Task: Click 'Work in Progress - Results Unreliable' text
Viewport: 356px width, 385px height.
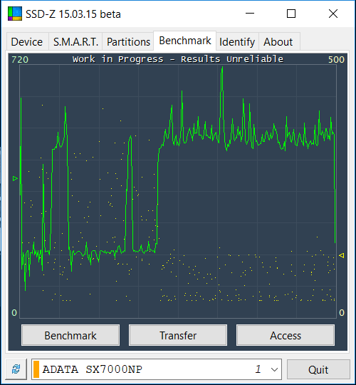Action: tap(178, 59)
